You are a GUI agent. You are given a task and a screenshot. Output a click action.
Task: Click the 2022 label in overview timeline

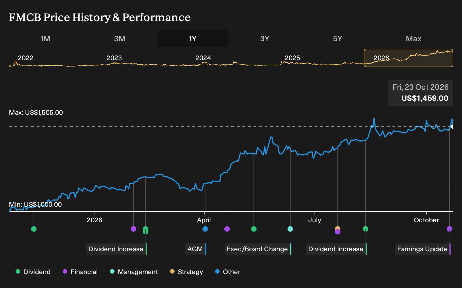tap(25, 58)
